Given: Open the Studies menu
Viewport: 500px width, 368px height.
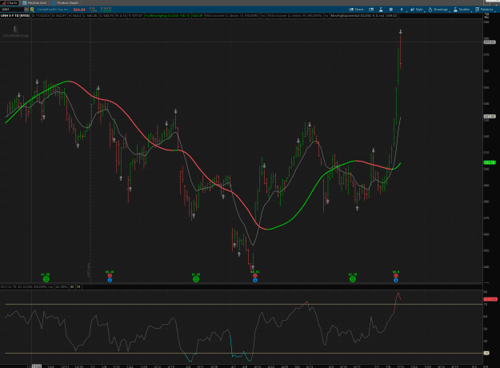Looking at the screenshot, I should [462, 10].
